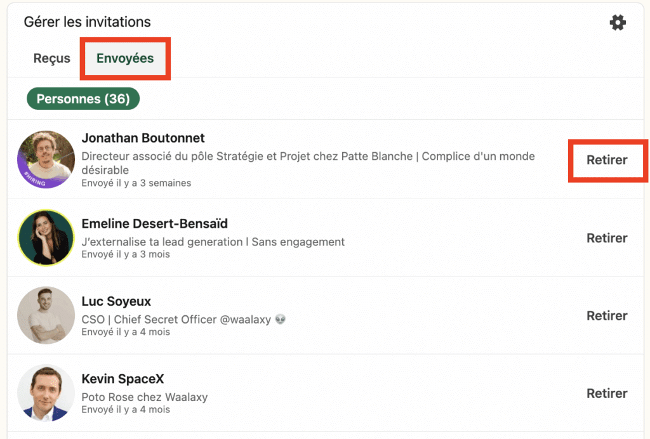The width and height of the screenshot is (650, 439).
Task: Click the Luc Soyeux name link
Action: click(116, 301)
